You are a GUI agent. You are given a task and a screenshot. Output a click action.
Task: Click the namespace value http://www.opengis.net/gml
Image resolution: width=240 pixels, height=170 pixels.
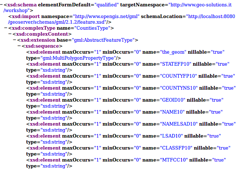tap(106, 17)
